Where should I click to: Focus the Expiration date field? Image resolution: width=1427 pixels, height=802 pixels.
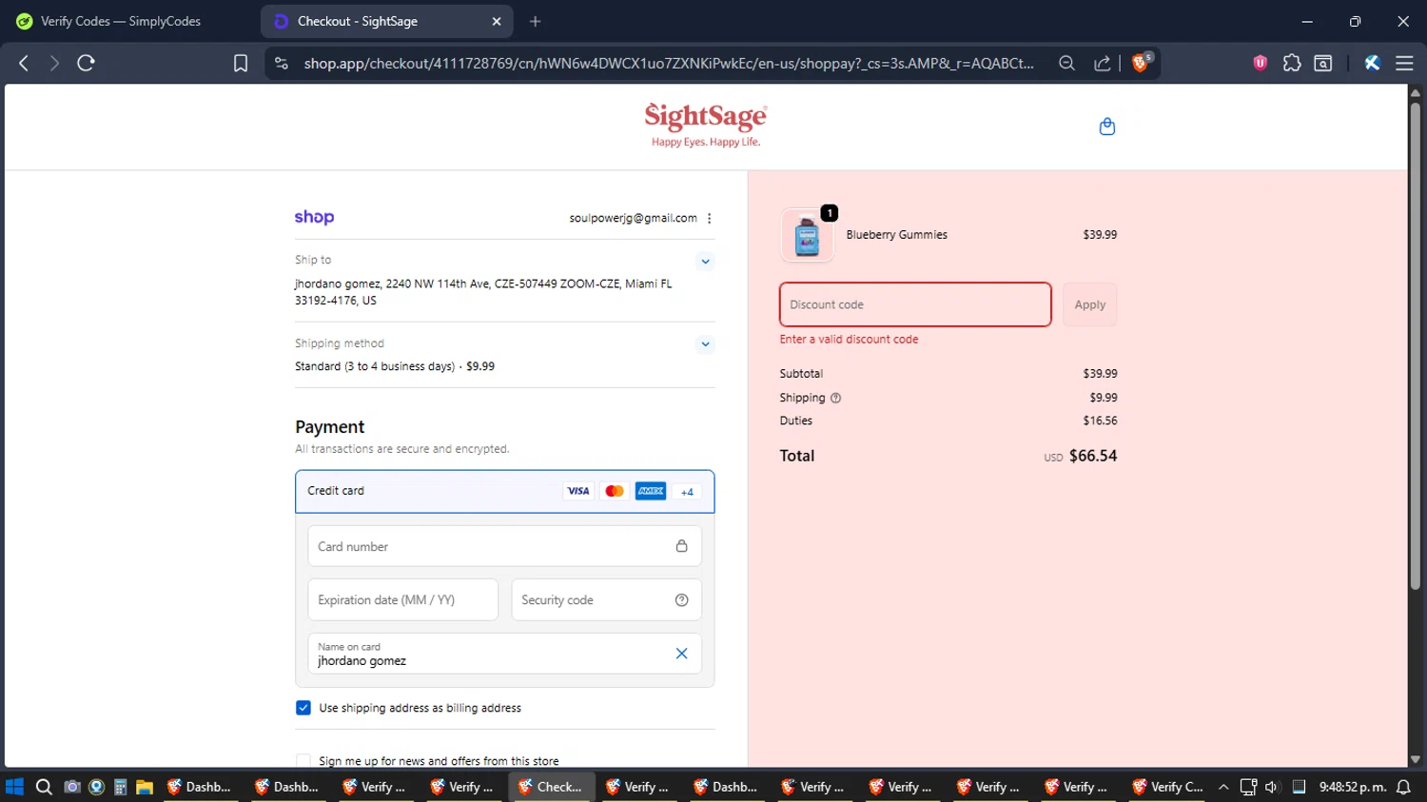(x=402, y=600)
